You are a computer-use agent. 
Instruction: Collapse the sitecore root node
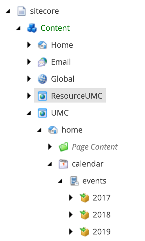pos(8,11)
